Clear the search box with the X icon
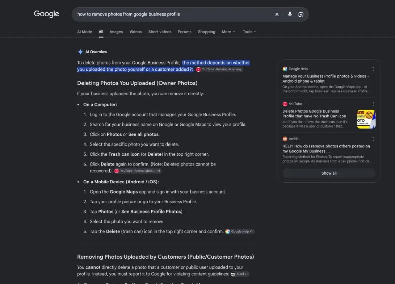395x284 pixels. 277,14
